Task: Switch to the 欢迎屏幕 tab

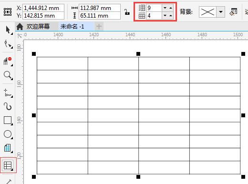Action: [38, 26]
